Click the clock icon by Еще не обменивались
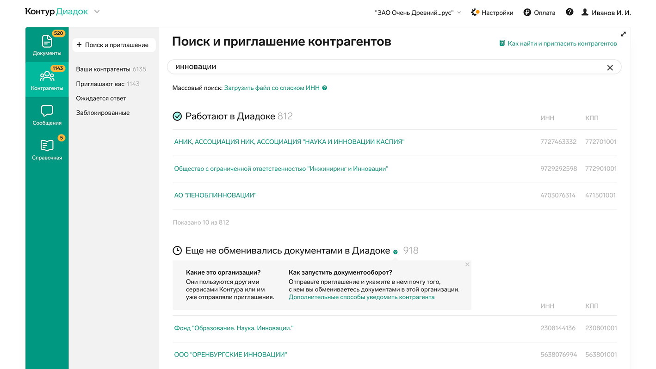The height and width of the screenshot is (369, 656). 177,251
